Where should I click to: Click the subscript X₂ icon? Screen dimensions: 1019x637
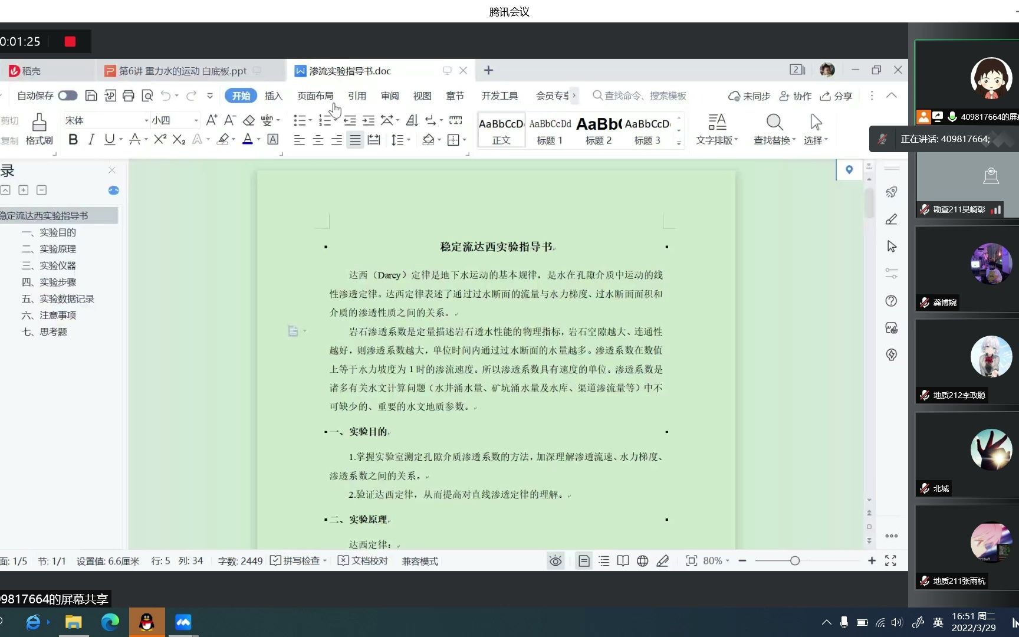pos(179,140)
